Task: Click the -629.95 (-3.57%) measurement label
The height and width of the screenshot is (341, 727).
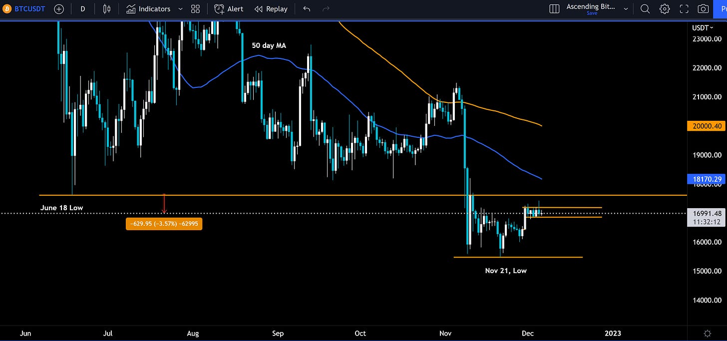Action: pos(164,224)
